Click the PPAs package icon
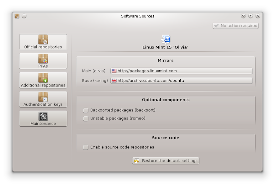Screen dimensions: 275x184 (x=43, y=58)
